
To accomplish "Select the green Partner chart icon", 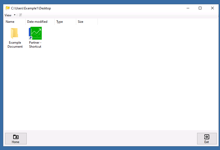I will click(36, 33).
